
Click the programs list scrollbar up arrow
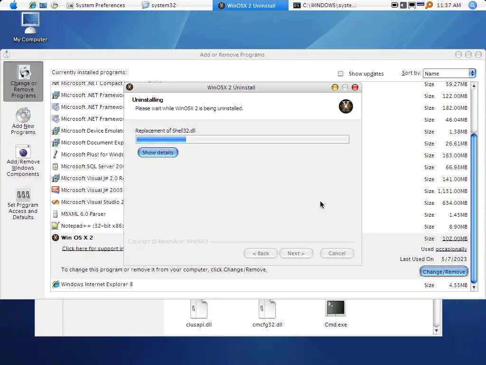point(474,86)
